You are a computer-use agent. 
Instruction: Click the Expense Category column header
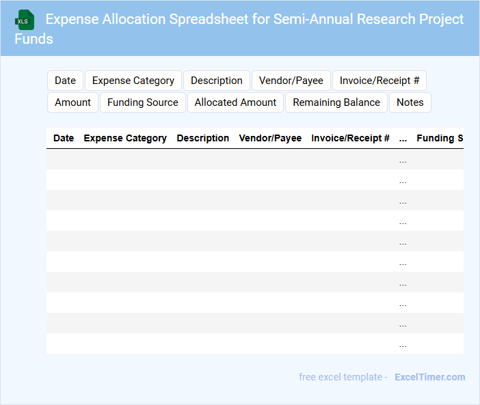pyautogui.click(x=125, y=138)
